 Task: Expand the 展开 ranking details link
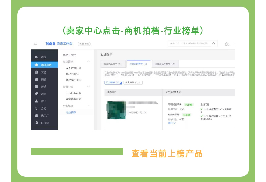[172, 123]
